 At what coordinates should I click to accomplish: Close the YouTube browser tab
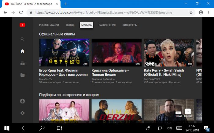(57, 4)
